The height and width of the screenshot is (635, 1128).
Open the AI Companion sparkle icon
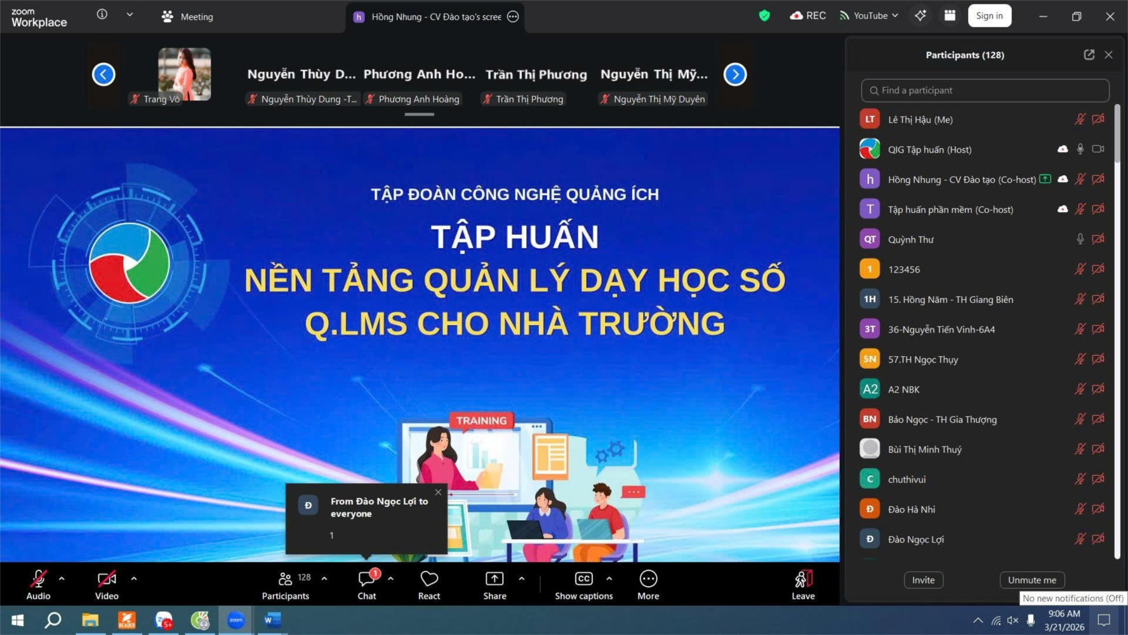click(920, 16)
